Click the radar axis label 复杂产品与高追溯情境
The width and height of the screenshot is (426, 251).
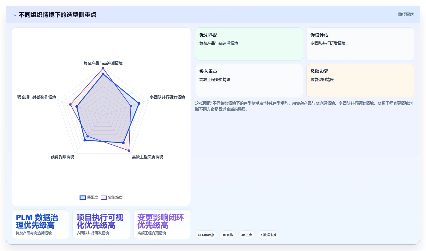coord(103,63)
